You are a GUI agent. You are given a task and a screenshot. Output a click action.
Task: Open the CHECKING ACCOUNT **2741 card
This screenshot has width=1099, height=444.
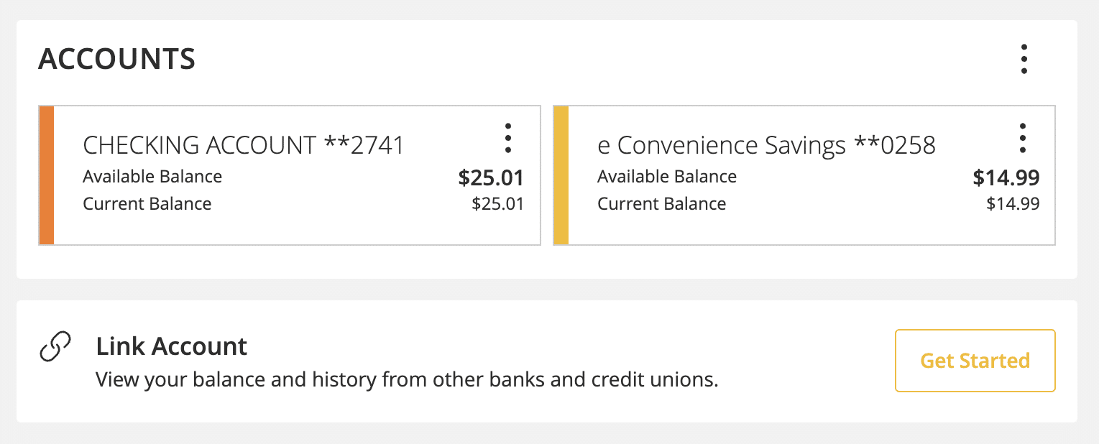[243, 144]
